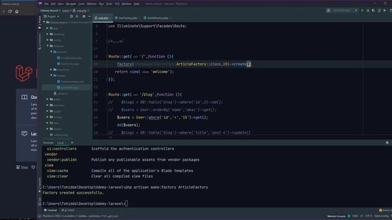392x220 pixels.
Task: Select the Local terminal session tab
Action: point(60,142)
